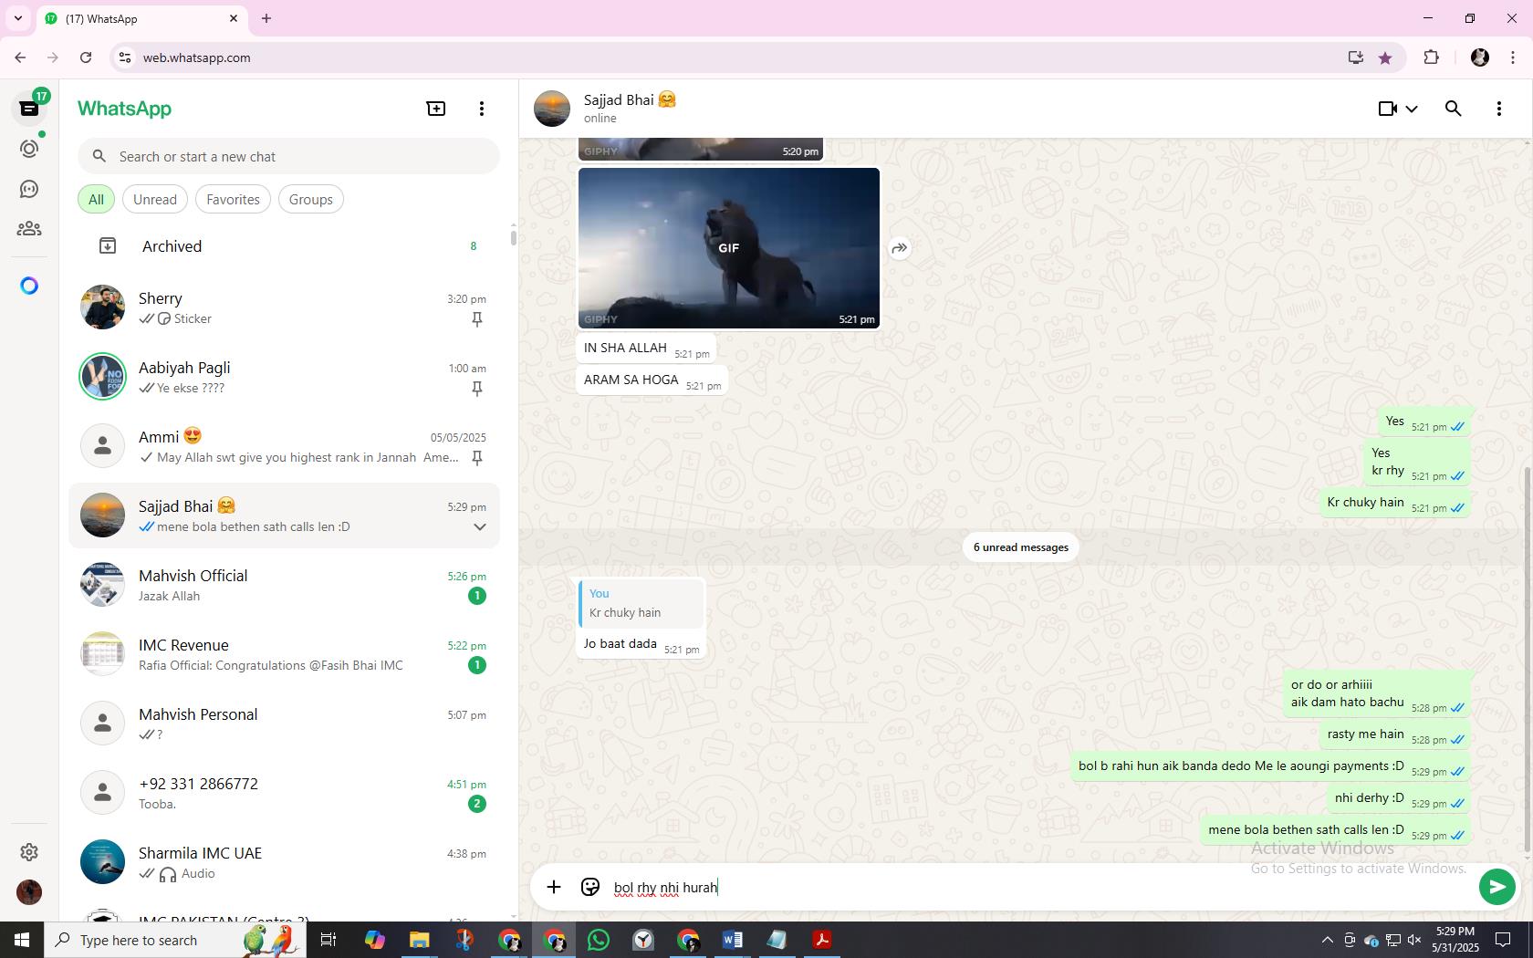Open the Channels icon in sidebar
The height and width of the screenshot is (958, 1533).
pyautogui.click(x=29, y=189)
